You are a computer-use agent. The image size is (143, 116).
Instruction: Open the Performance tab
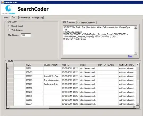[x=25, y=17]
